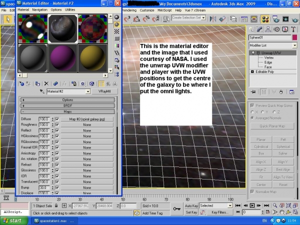Viewport: 300px width, 225px height.
Task: Click the Play Animation button
Action: pyautogui.click(x=252, y=205)
